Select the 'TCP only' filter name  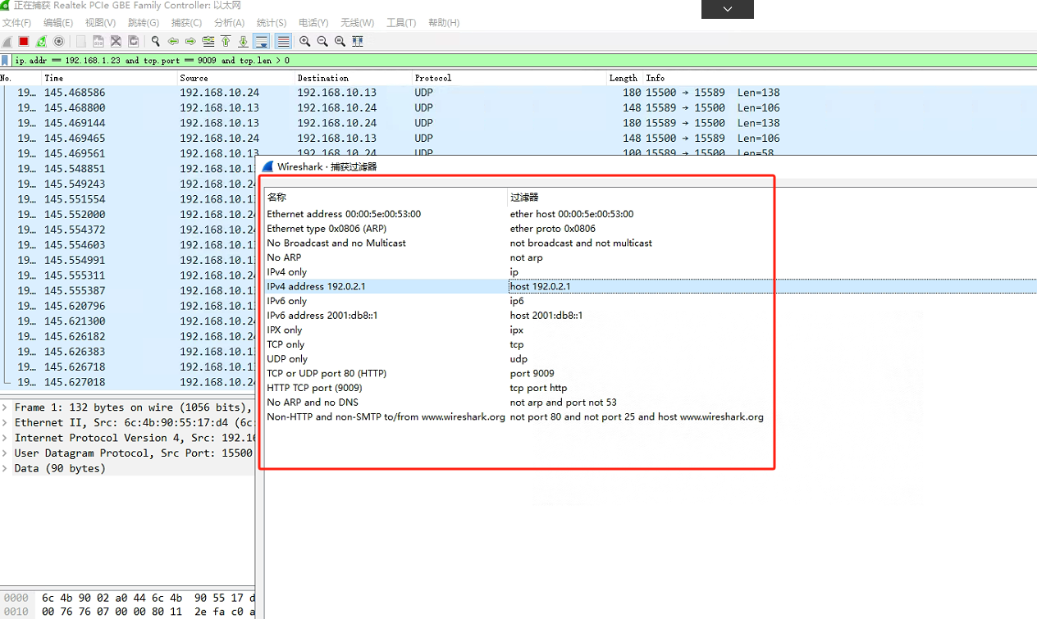[286, 344]
